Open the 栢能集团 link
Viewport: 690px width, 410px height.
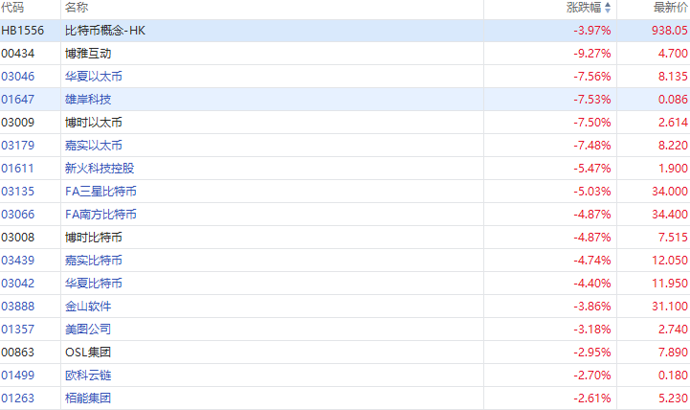88,398
